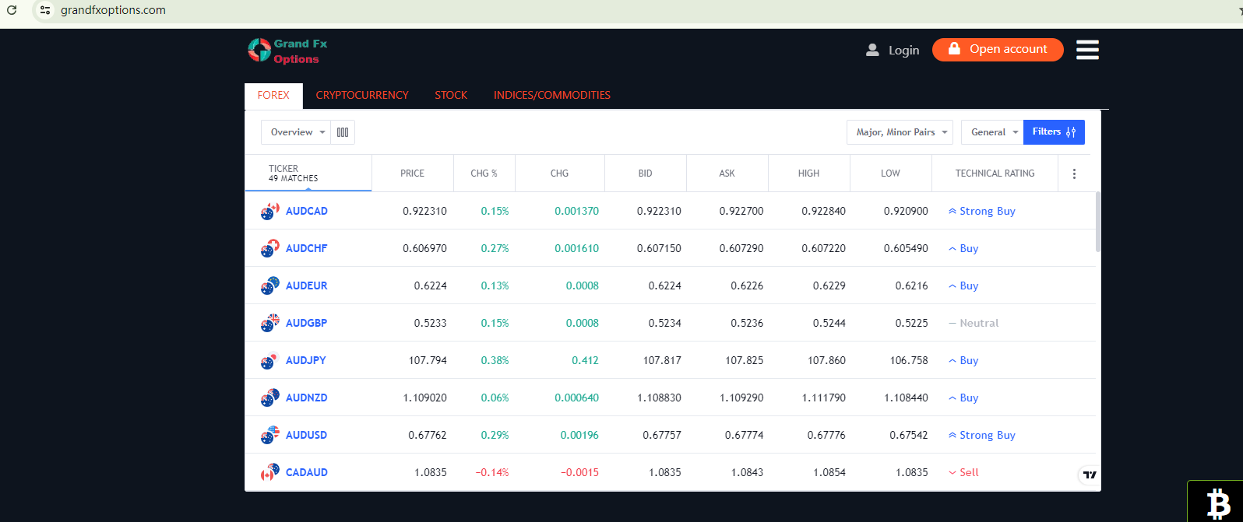Expand the Overview dropdown
Image resolution: width=1243 pixels, height=522 pixels.
point(297,132)
